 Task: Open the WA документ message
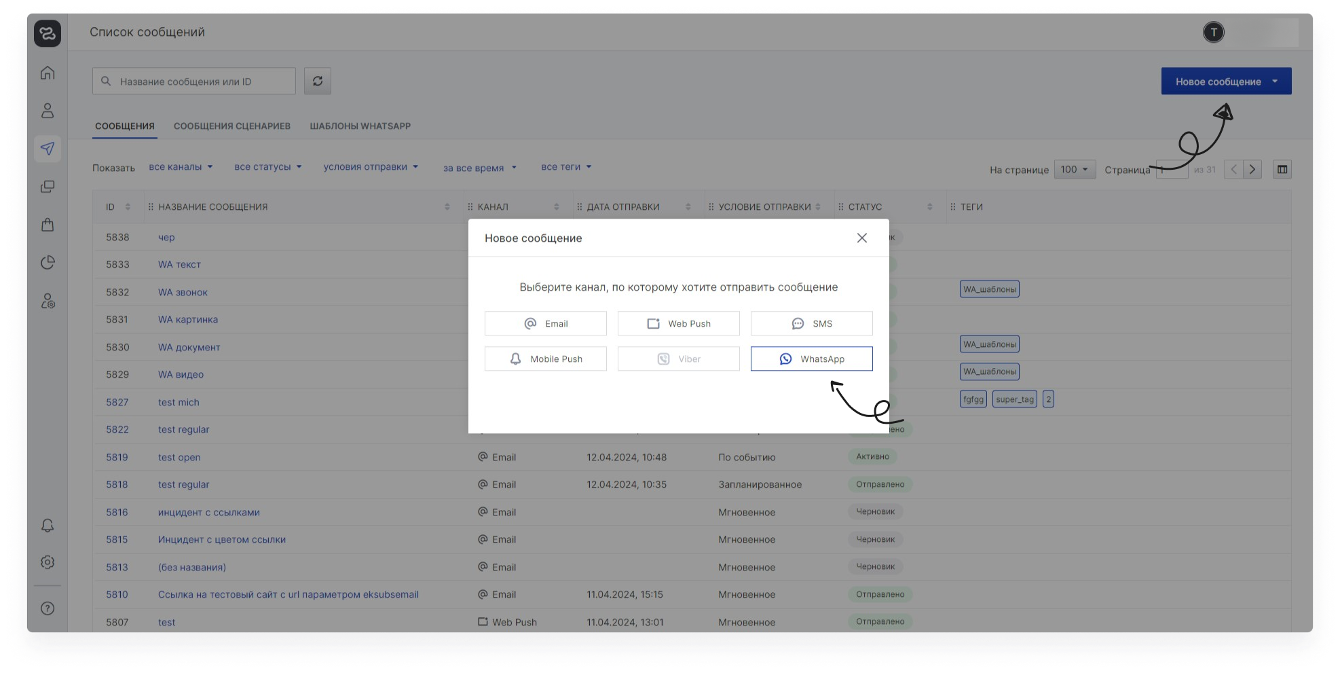(x=189, y=347)
